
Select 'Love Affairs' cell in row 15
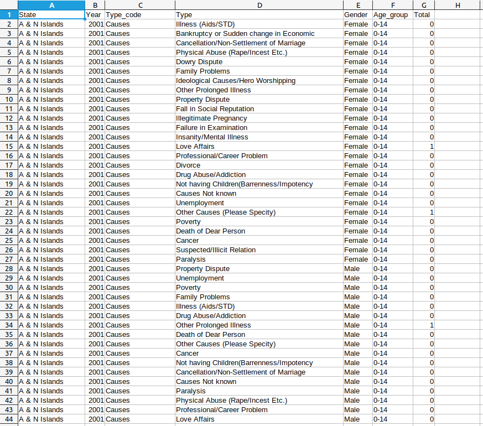point(258,147)
